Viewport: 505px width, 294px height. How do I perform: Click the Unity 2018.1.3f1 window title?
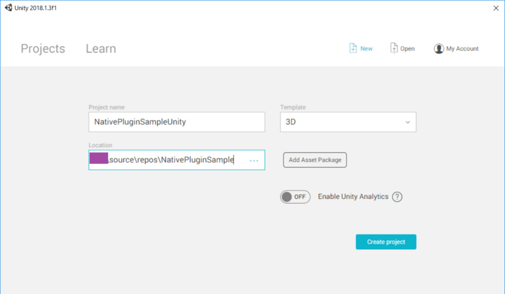tap(35, 8)
